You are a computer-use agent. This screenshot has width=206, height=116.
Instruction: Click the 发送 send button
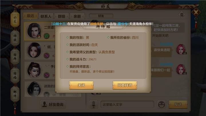[178, 105]
